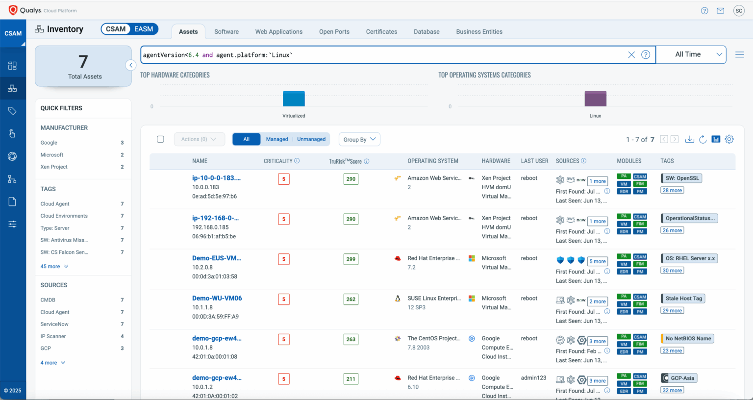This screenshot has width=753, height=400.
Task: Switch to the Software tab
Action: [226, 32]
